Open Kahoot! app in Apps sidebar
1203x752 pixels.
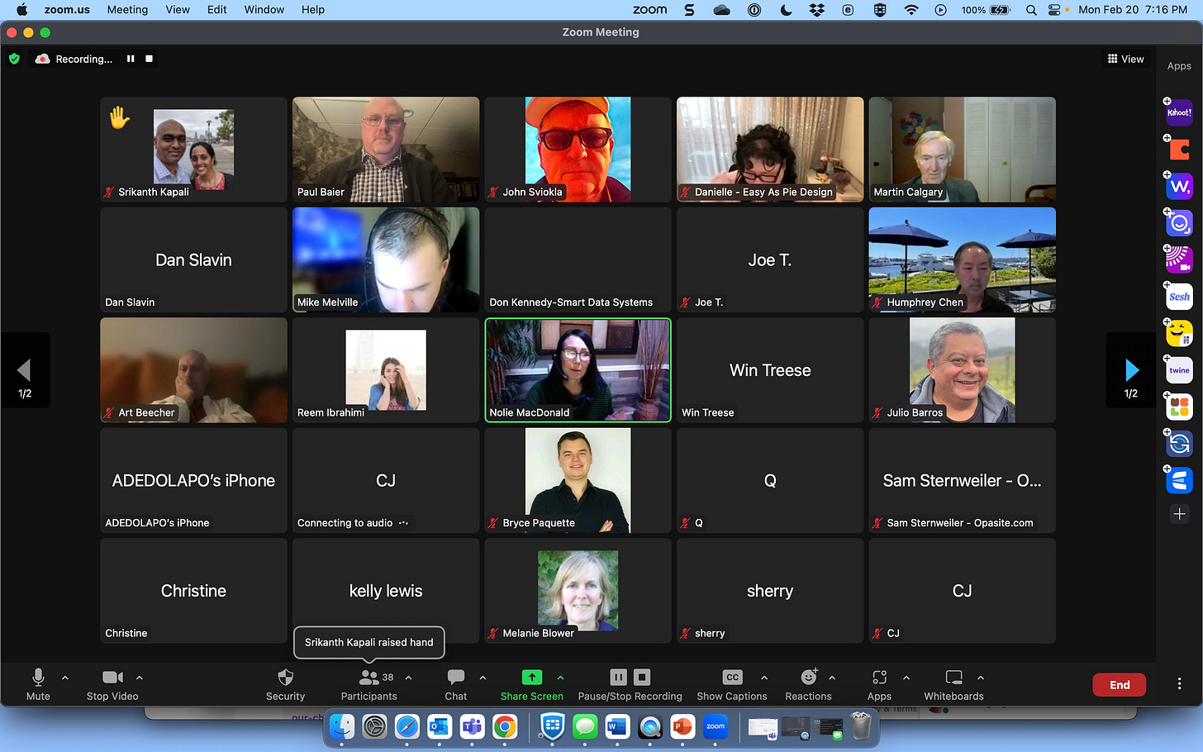(1179, 112)
